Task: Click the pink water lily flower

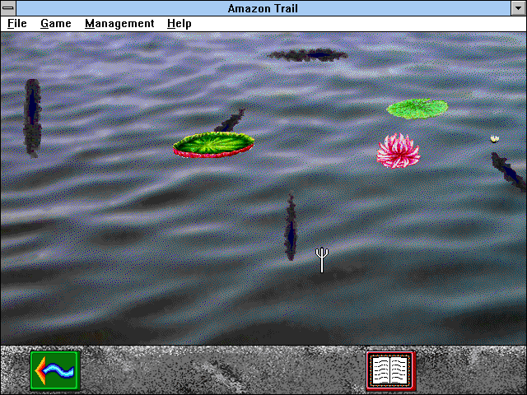Action: [x=399, y=151]
